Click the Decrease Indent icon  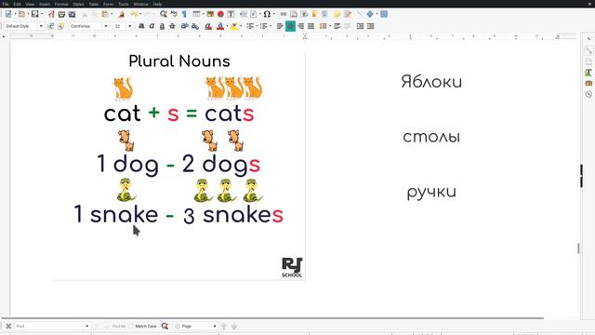pos(370,26)
